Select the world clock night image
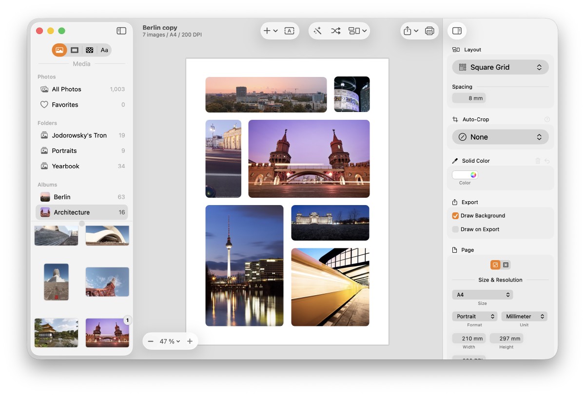 pyautogui.click(x=352, y=94)
